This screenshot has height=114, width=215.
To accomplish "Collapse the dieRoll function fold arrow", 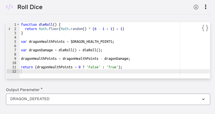I will pyautogui.click(x=18, y=25).
